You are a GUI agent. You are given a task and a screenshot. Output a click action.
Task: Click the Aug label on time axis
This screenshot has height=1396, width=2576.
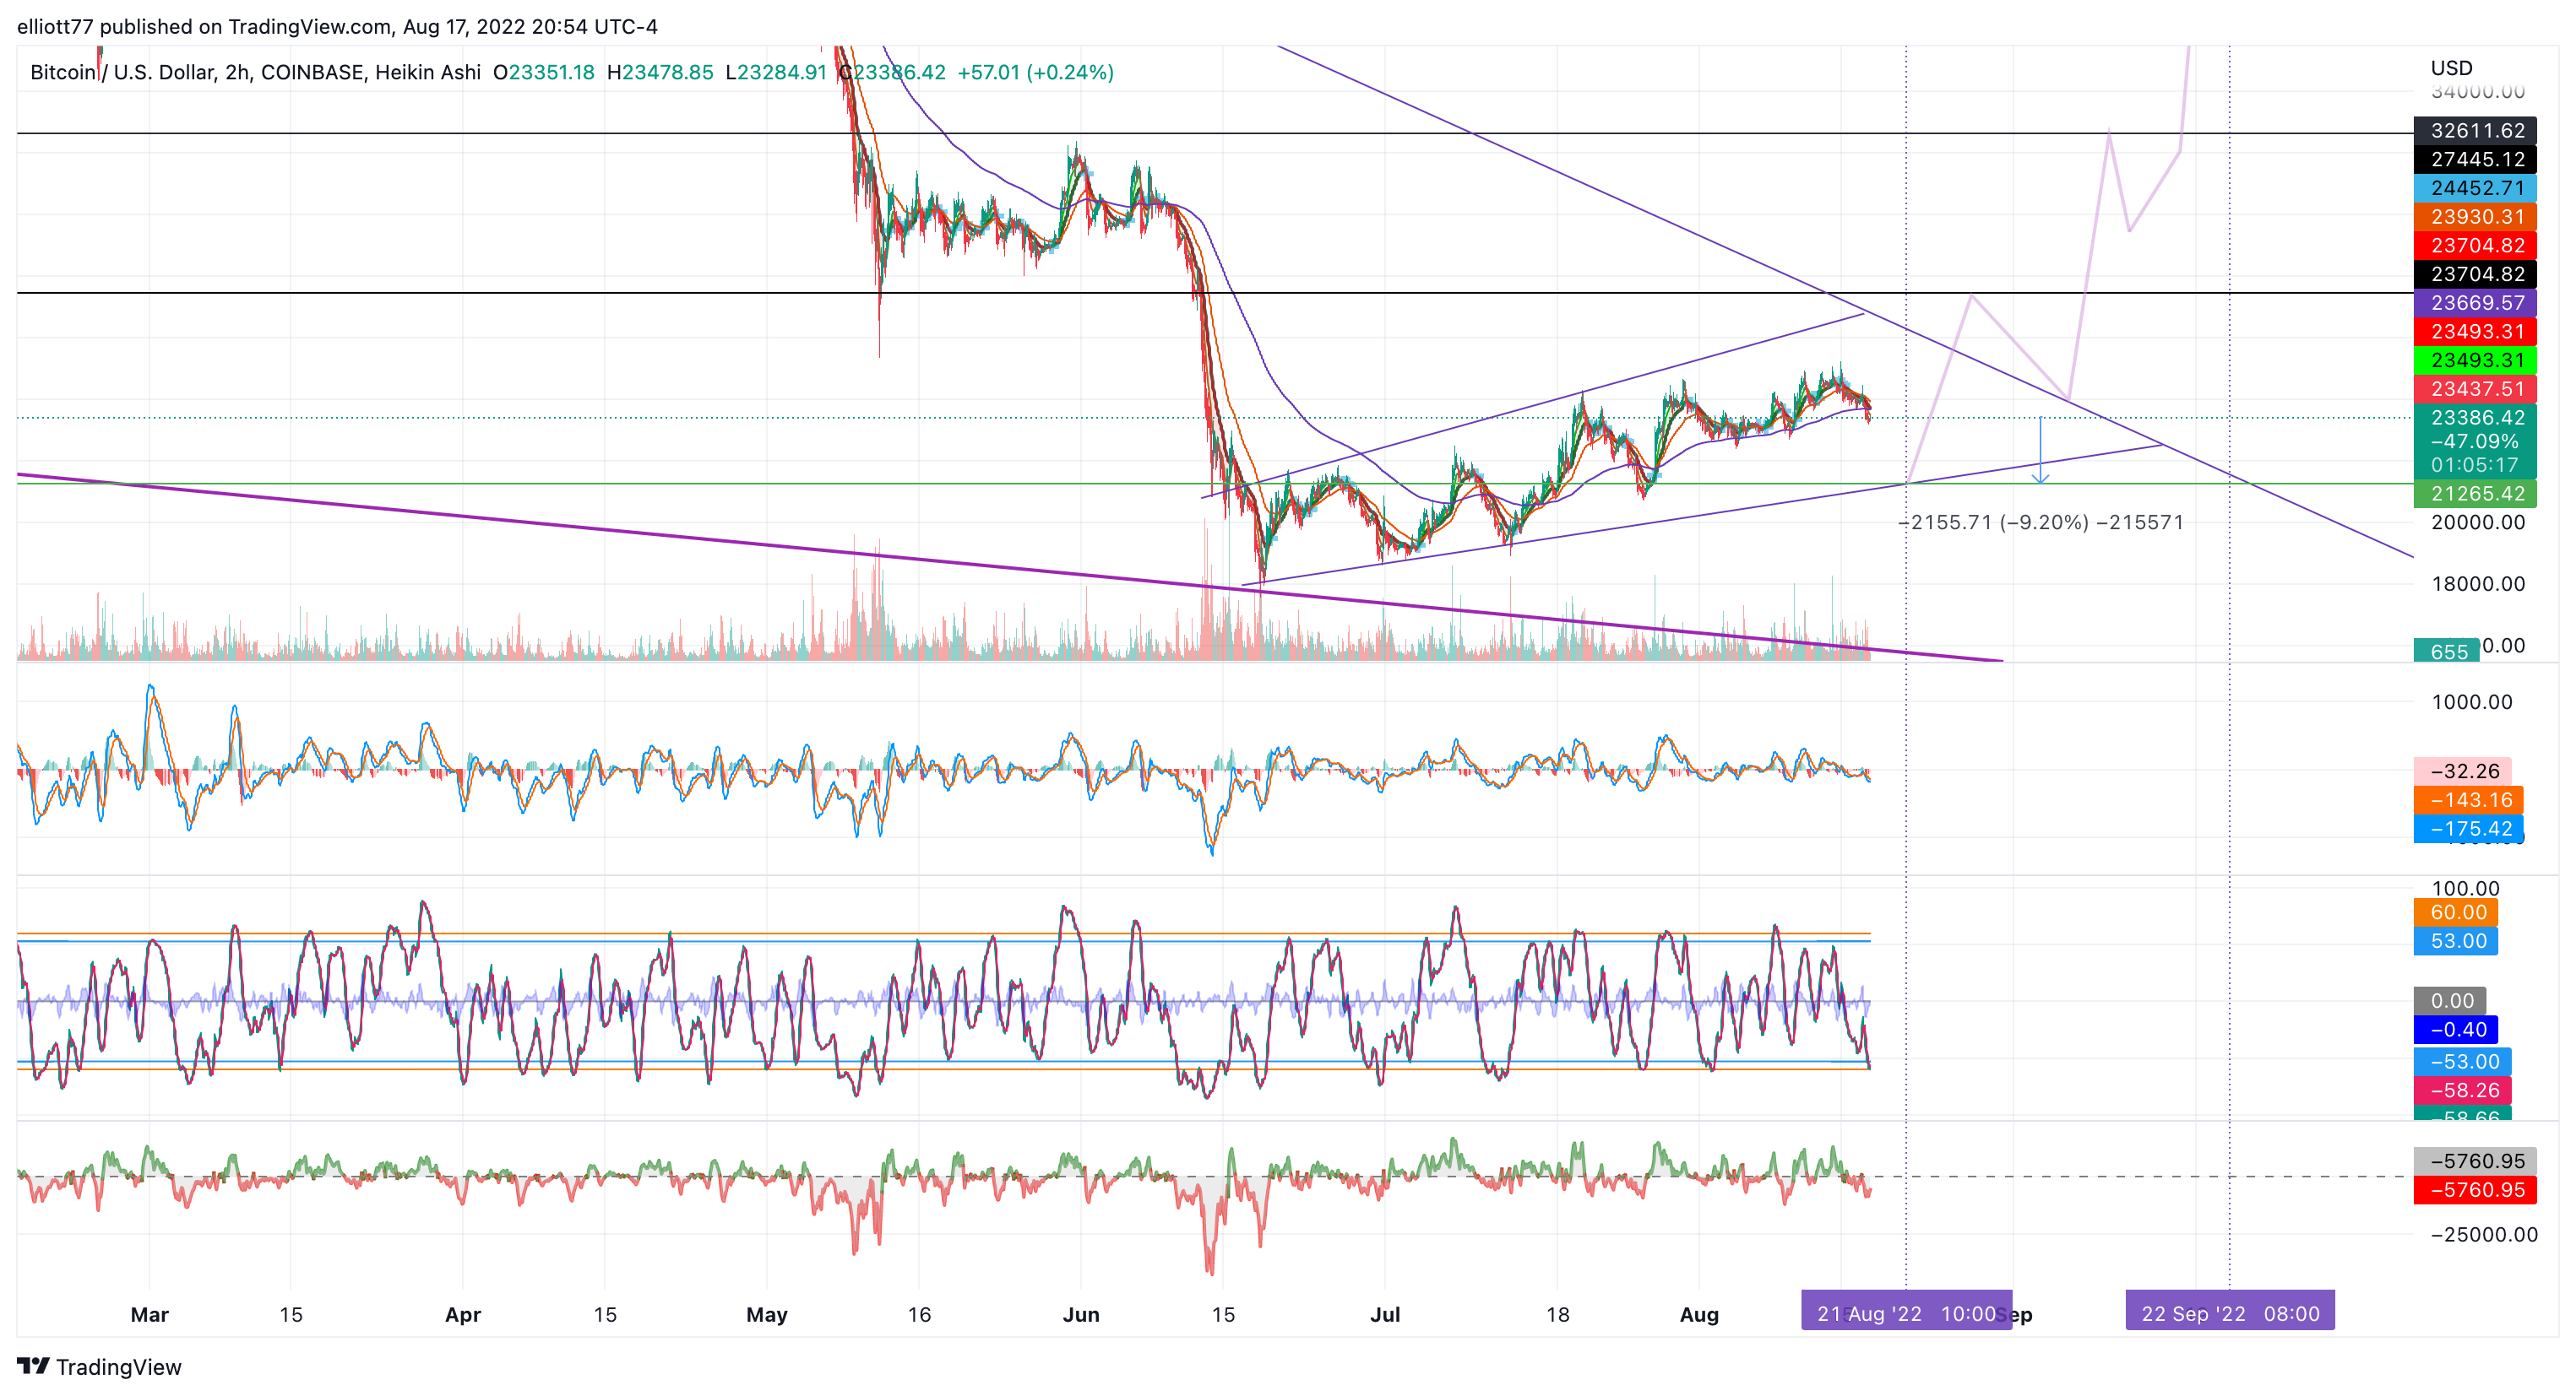(1699, 1315)
